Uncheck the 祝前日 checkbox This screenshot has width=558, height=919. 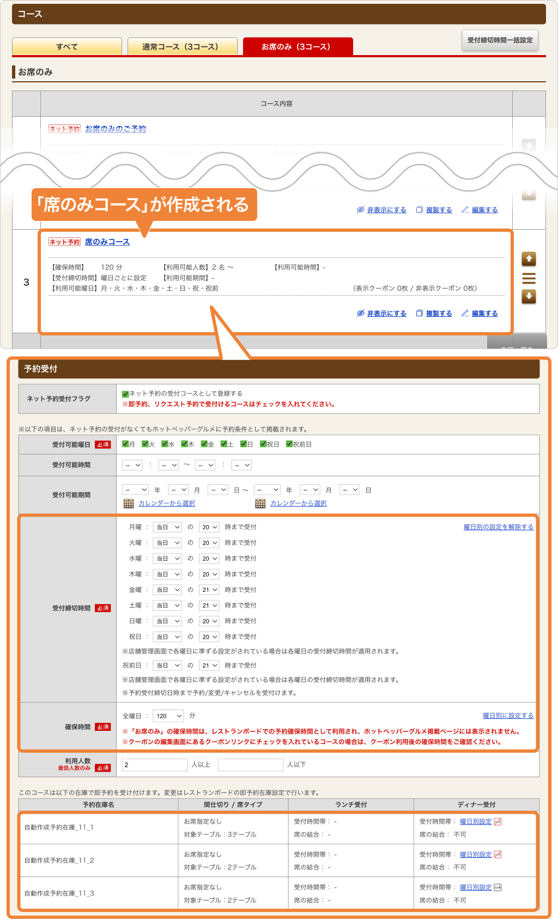click(289, 444)
